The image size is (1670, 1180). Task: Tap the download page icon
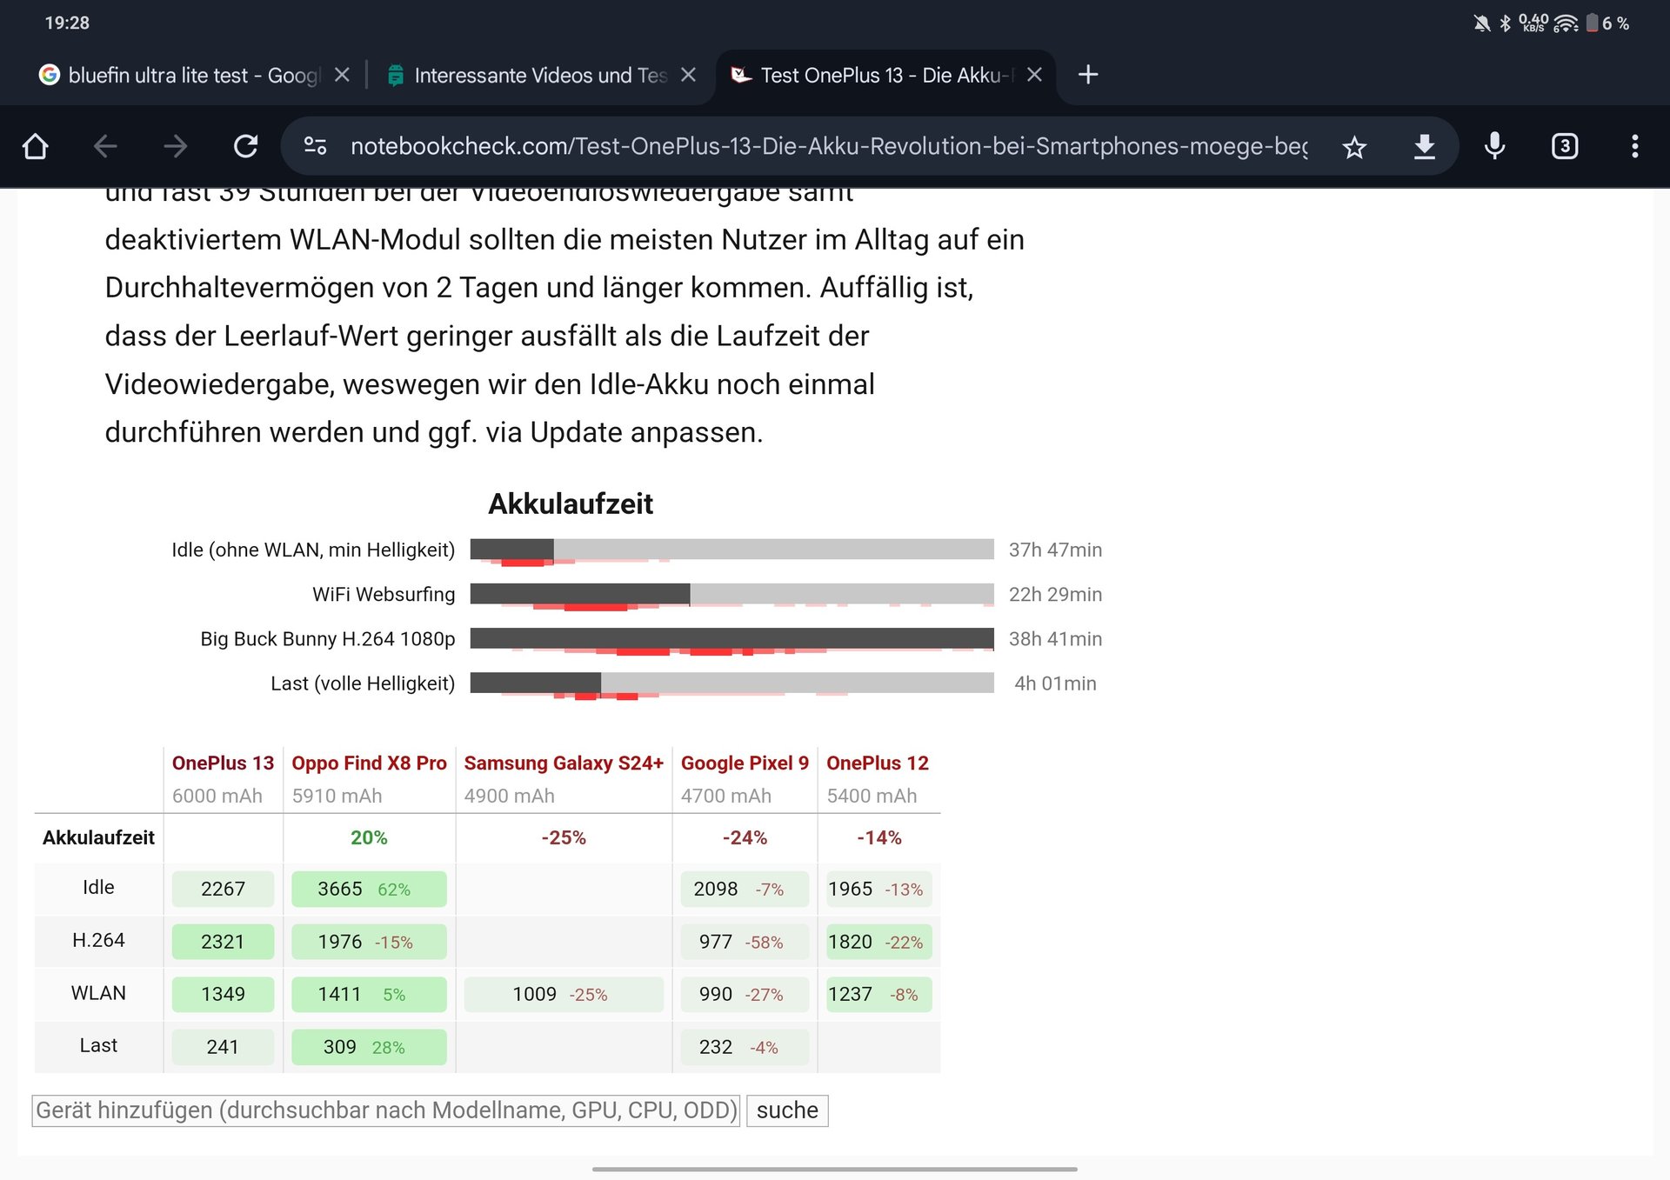pos(1424,146)
